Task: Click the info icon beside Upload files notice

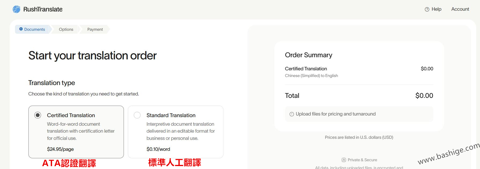Action: click(292, 114)
